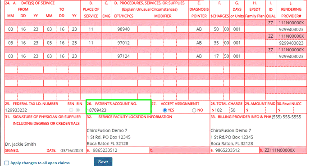The width and height of the screenshot is (310, 166).
Task: Check Apply changes to all open claims
Action: pyautogui.click(x=7, y=163)
